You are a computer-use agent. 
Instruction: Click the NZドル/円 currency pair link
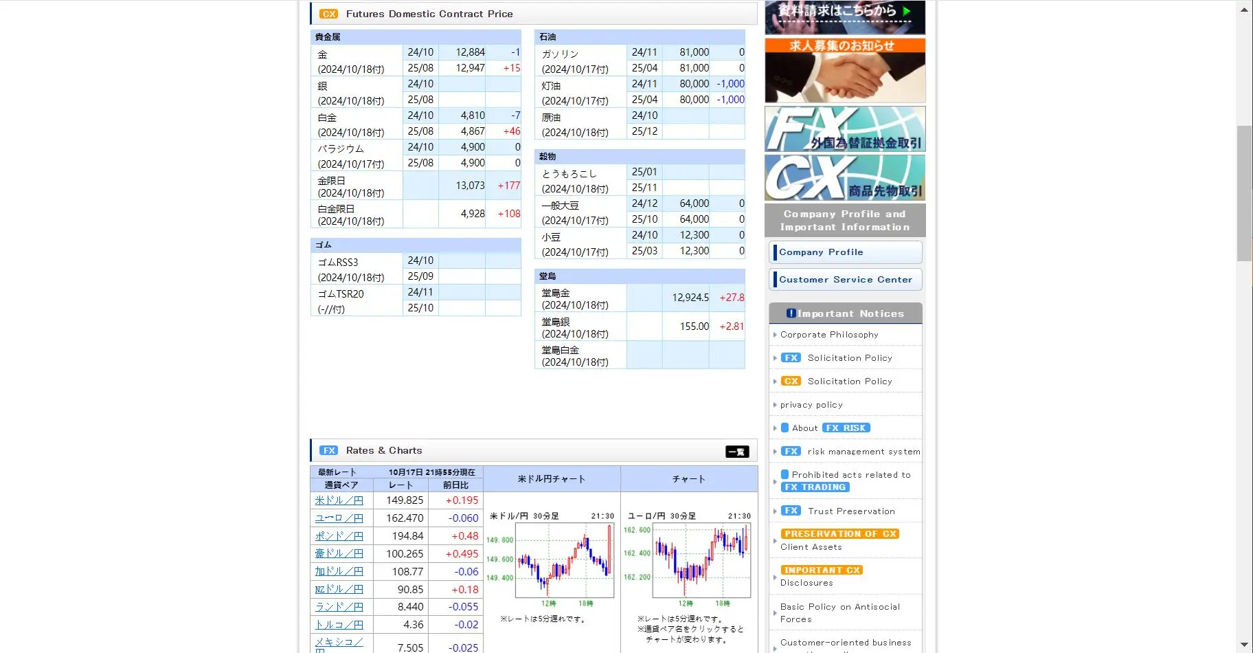click(x=339, y=590)
